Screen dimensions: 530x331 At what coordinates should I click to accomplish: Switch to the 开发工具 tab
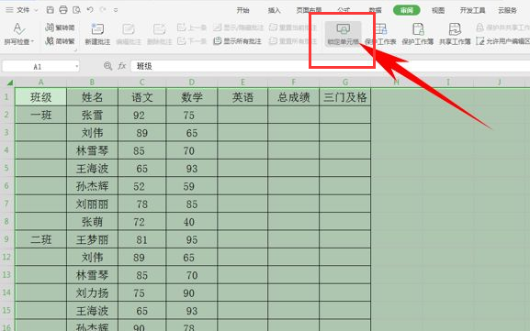472,10
